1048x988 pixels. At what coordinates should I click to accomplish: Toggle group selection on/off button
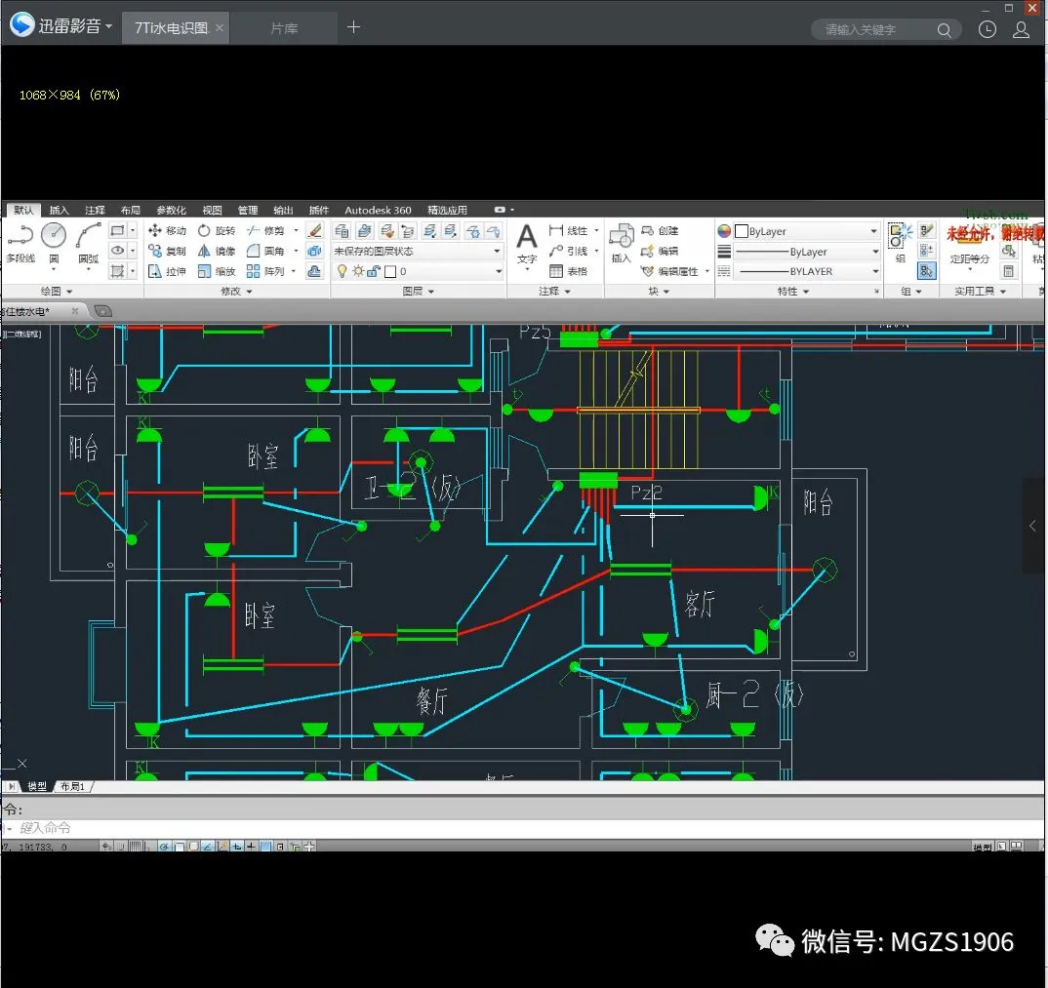tap(926, 271)
